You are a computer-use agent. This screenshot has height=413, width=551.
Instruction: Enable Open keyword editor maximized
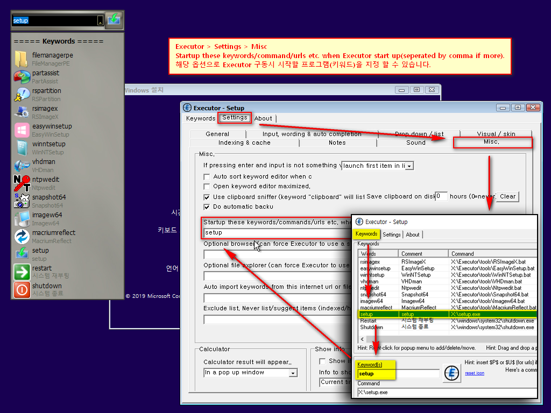pyautogui.click(x=207, y=187)
